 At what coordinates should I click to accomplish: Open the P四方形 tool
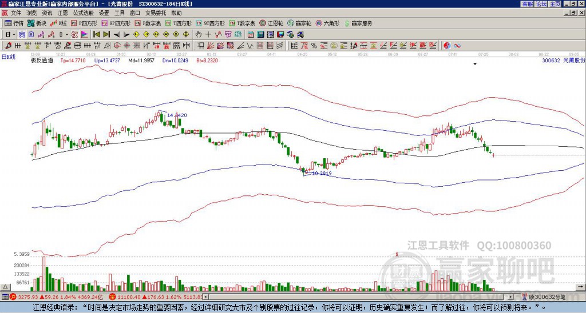(x=84, y=23)
